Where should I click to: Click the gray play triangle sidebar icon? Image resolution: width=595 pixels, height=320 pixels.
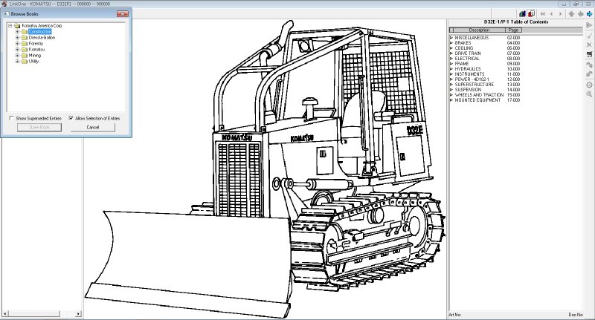(x=589, y=25)
